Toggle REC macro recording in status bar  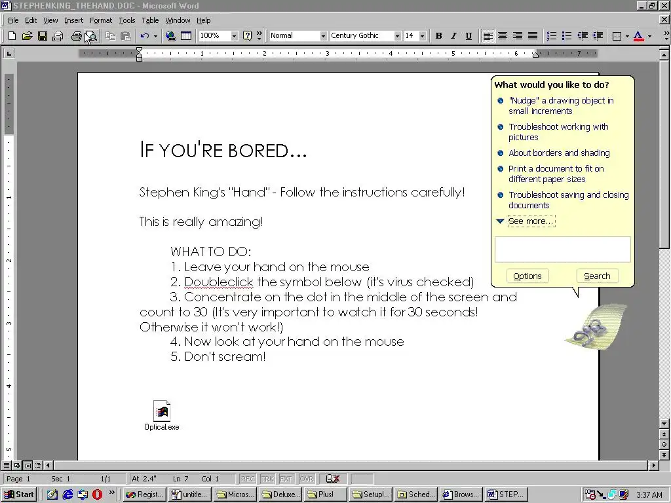tap(248, 479)
